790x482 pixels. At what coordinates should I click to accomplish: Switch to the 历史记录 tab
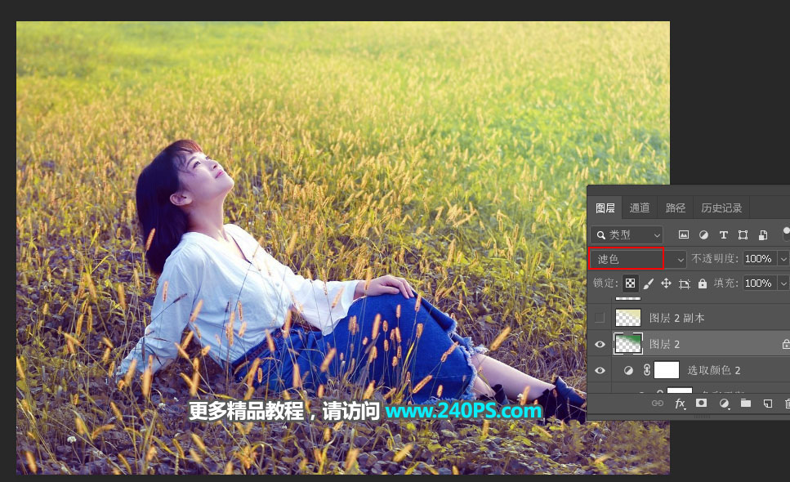point(721,208)
